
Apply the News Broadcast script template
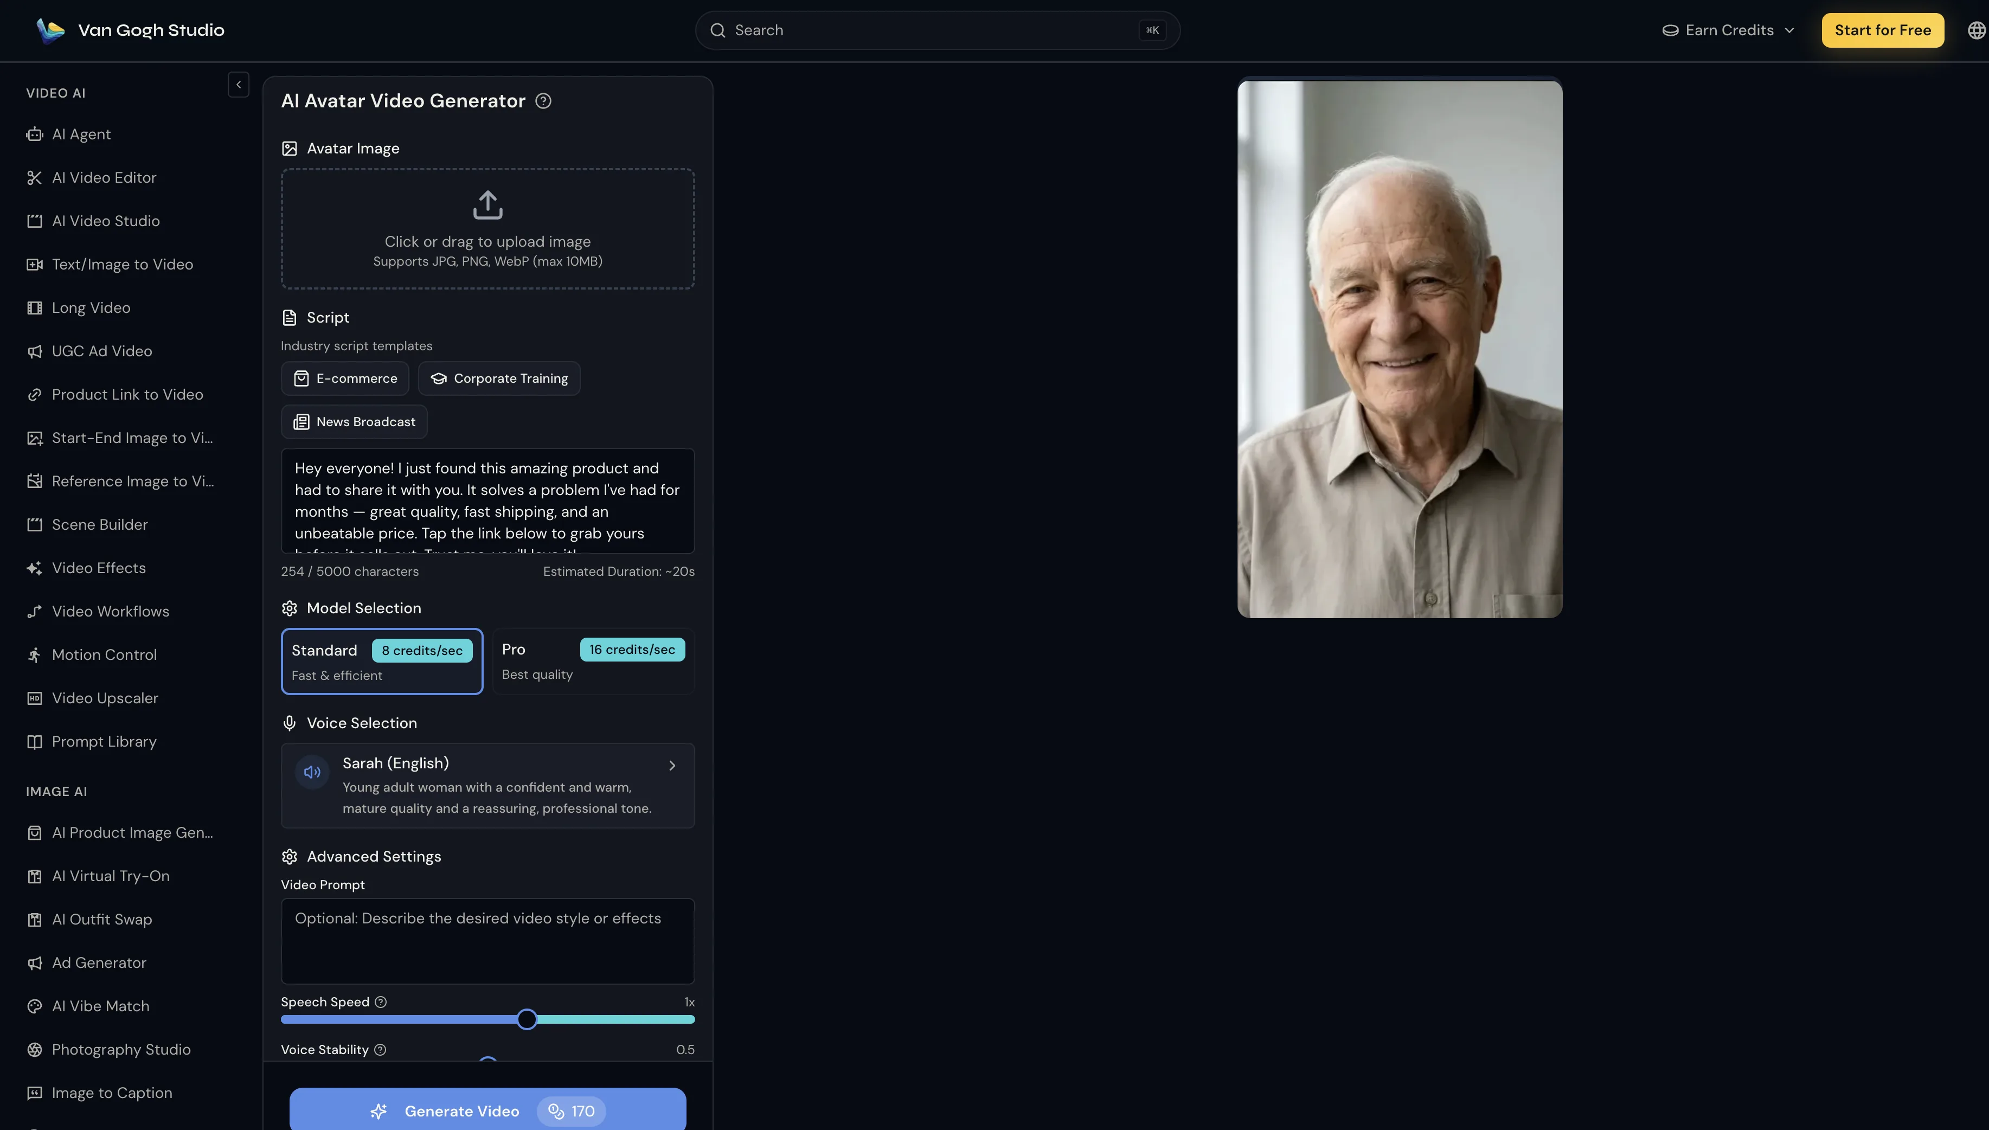[354, 422]
